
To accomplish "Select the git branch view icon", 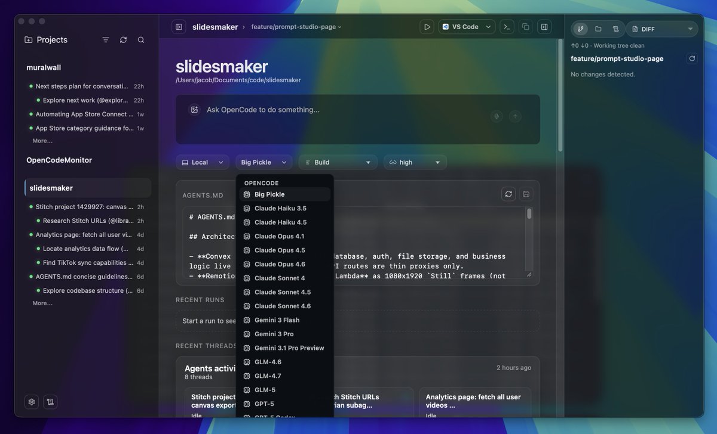I will coord(580,29).
